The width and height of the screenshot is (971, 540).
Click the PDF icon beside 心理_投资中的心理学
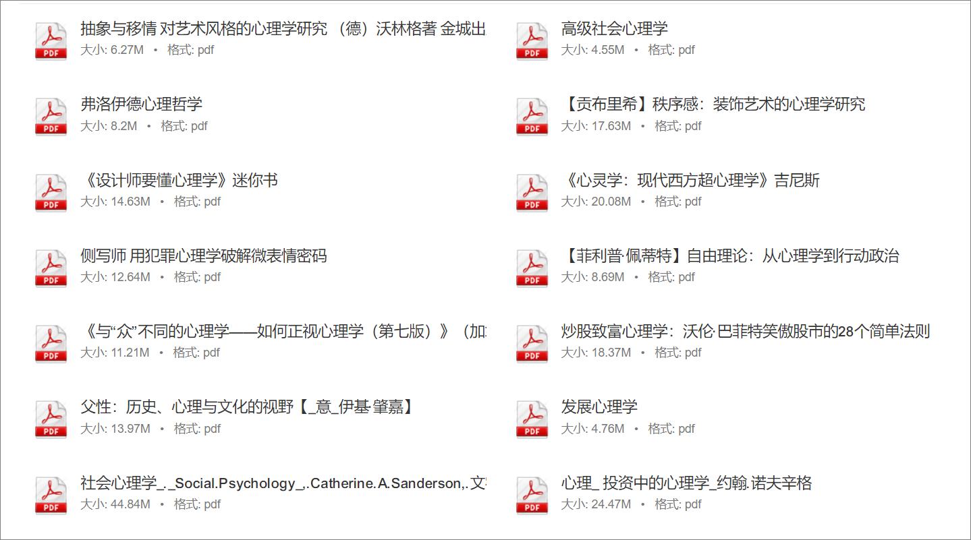(530, 494)
